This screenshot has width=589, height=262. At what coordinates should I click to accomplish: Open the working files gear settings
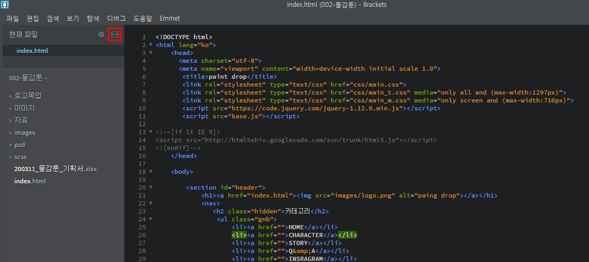pos(101,34)
